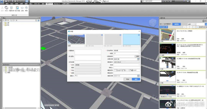Toggle checkbox on the light-blue fourth image slot
This screenshot has height=109, width=207.
tap(139, 35)
